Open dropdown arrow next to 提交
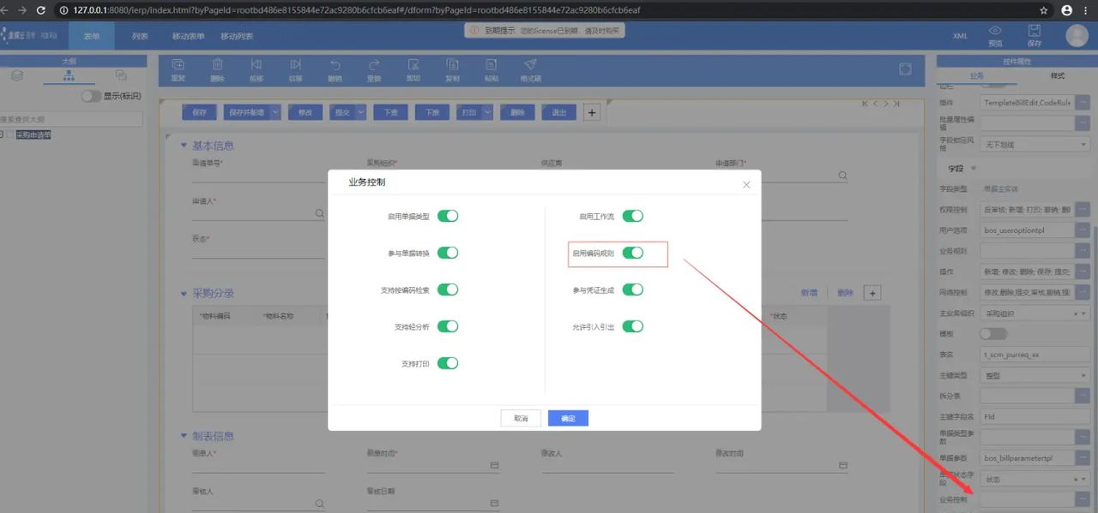This screenshot has height=513, width=1098. click(360, 112)
